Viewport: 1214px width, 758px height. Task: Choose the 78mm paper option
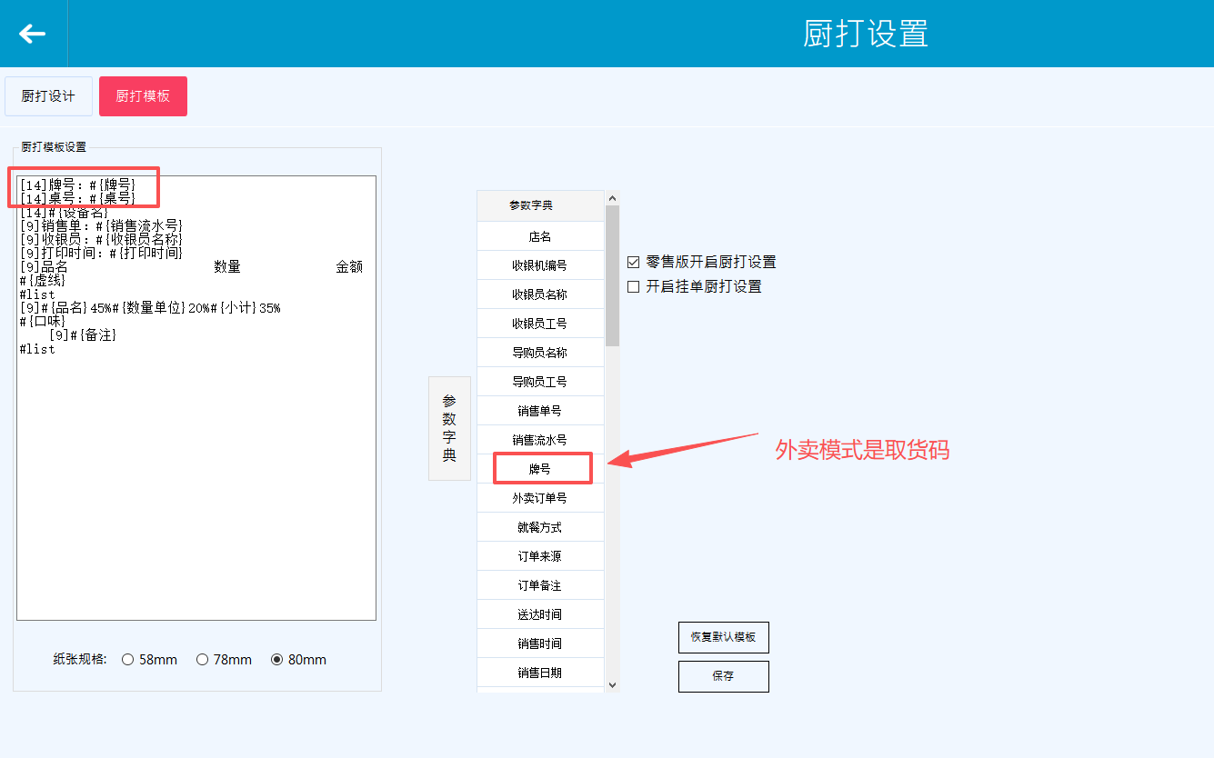(203, 660)
